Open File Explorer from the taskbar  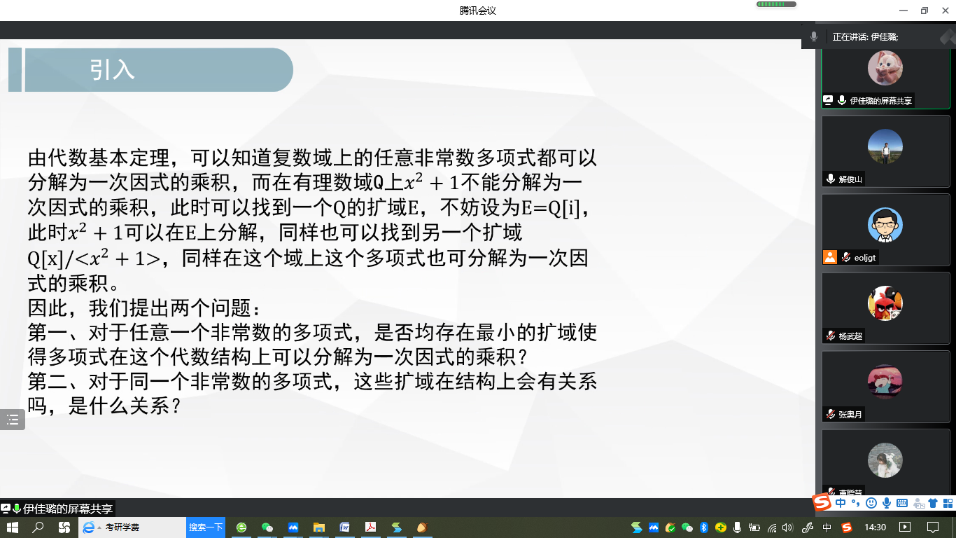pyautogui.click(x=318, y=527)
